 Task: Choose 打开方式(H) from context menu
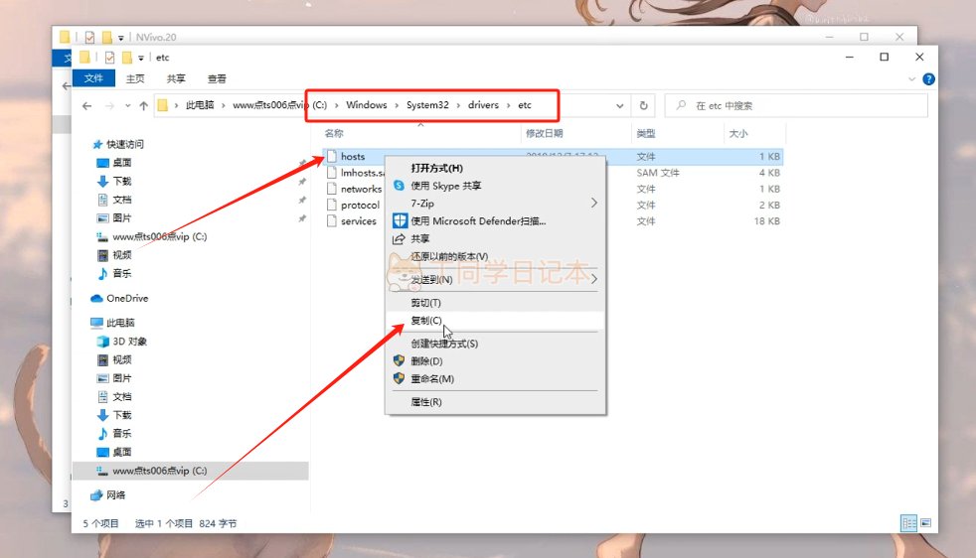pos(495,168)
